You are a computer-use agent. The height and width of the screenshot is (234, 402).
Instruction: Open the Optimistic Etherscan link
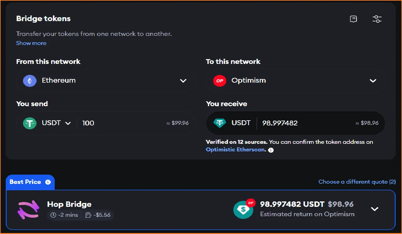click(235, 150)
